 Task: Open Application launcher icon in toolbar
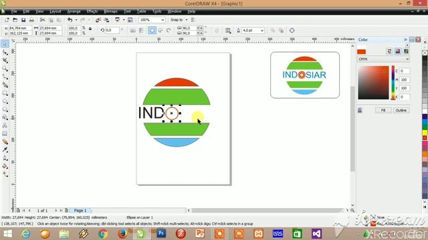click(x=118, y=20)
